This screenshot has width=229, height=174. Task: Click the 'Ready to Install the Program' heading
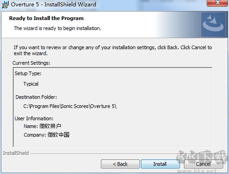(46, 18)
